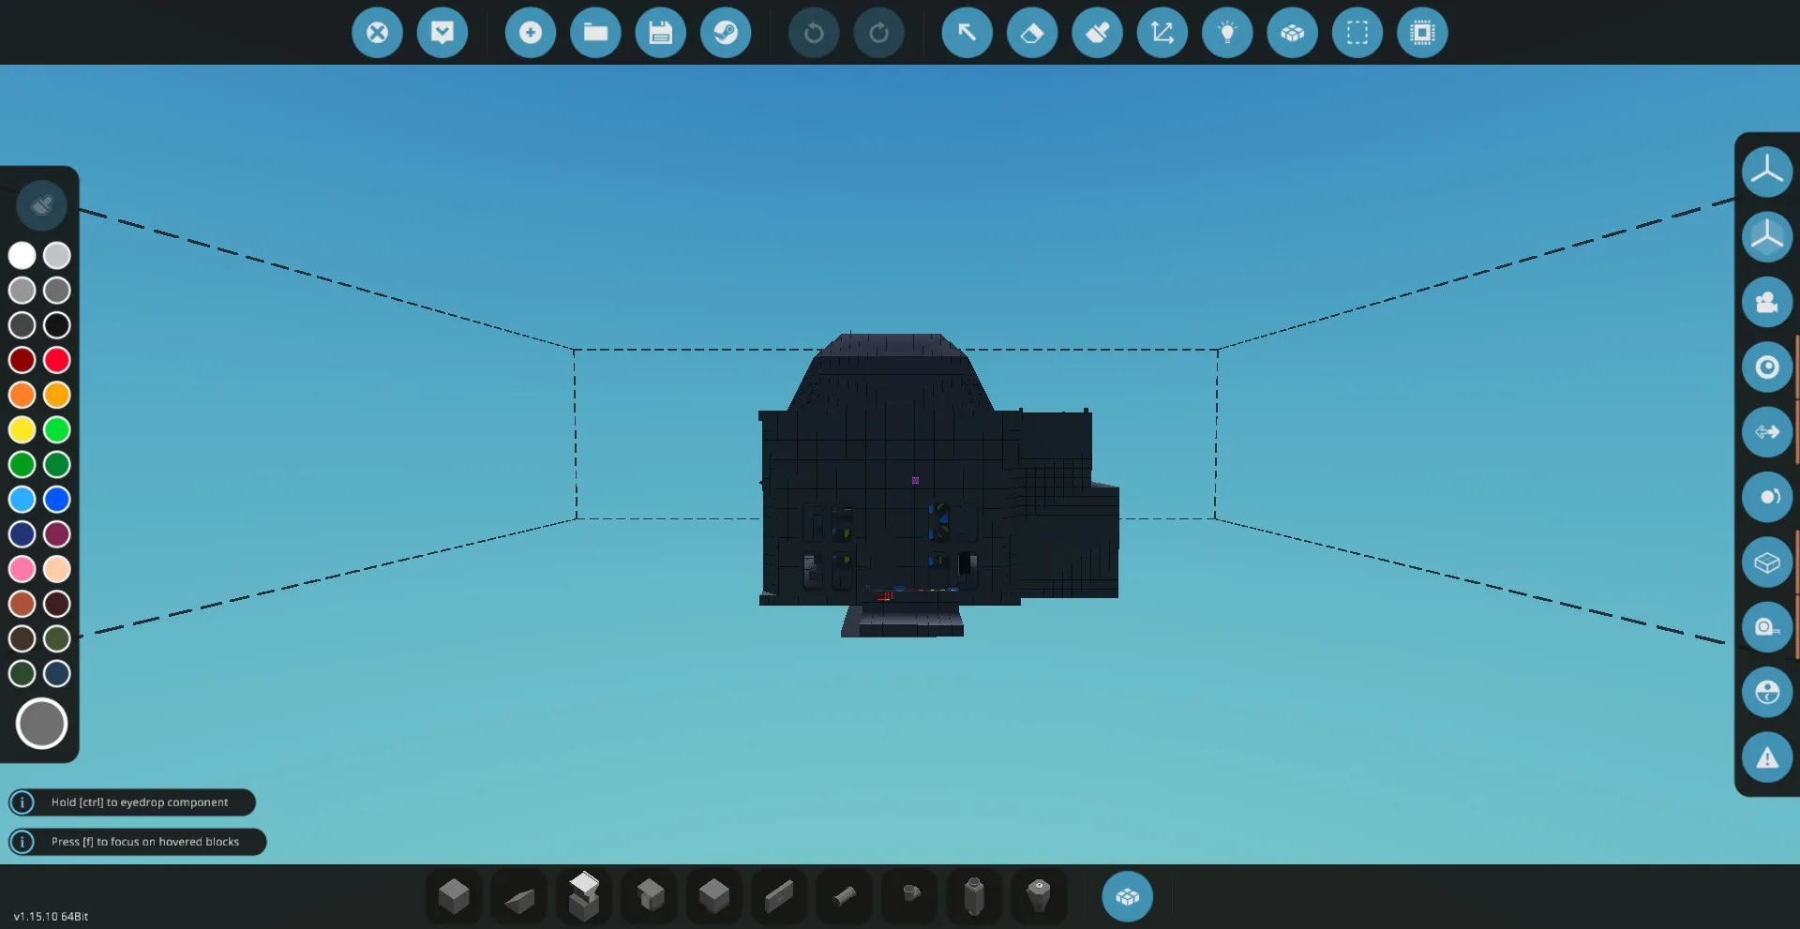Click the save floppy disk icon
This screenshot has height=929, width=1800.
(x=660, y=33)
